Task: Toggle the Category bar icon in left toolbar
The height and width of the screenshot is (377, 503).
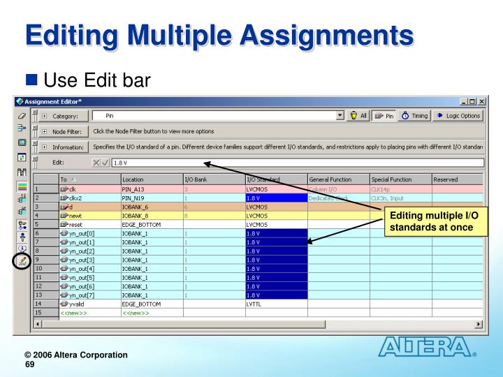Action: 22,226
